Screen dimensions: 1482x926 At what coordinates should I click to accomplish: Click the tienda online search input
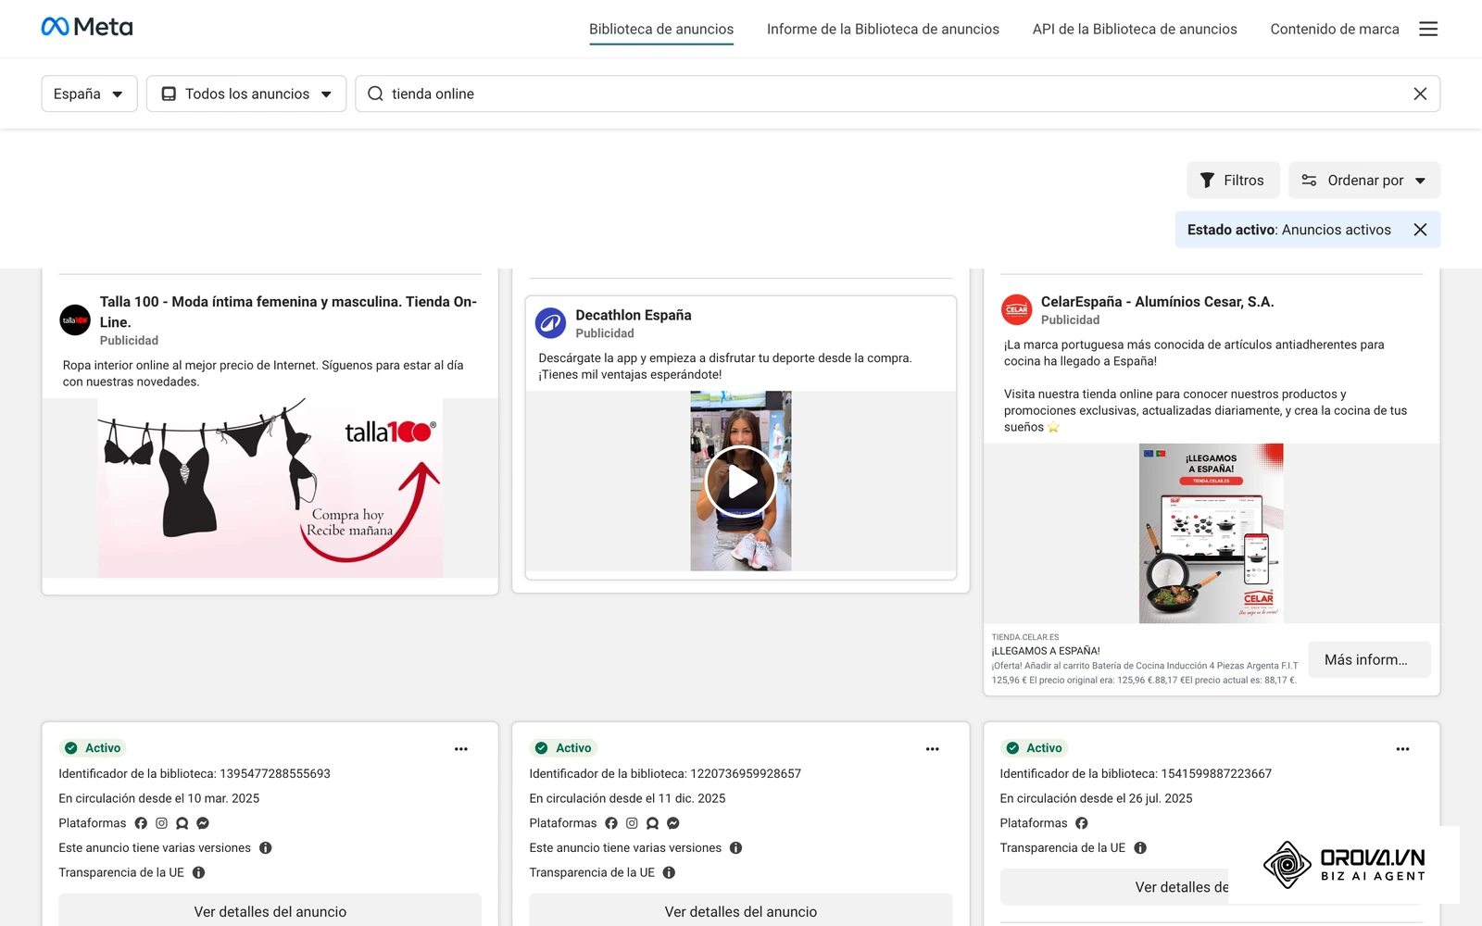pyautogui.click(x=898, y=94)
